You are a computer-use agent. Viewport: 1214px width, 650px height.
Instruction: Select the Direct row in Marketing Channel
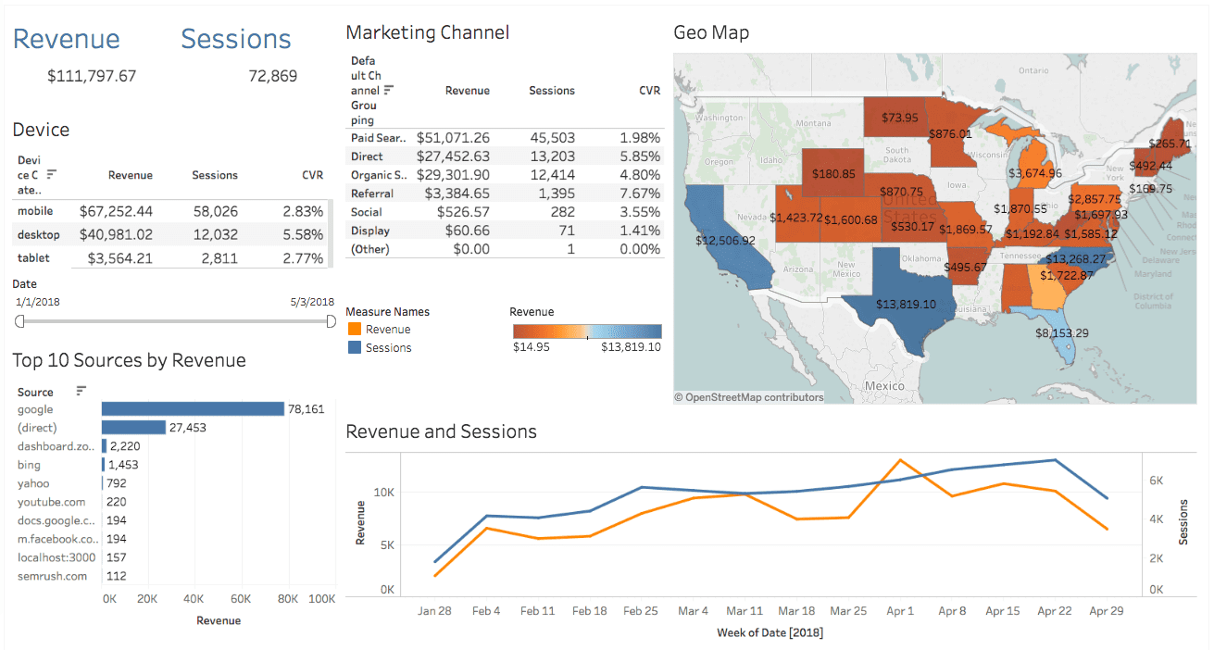[x=367, y=156]
